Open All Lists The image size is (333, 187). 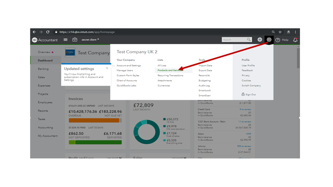tap(162, 66)
